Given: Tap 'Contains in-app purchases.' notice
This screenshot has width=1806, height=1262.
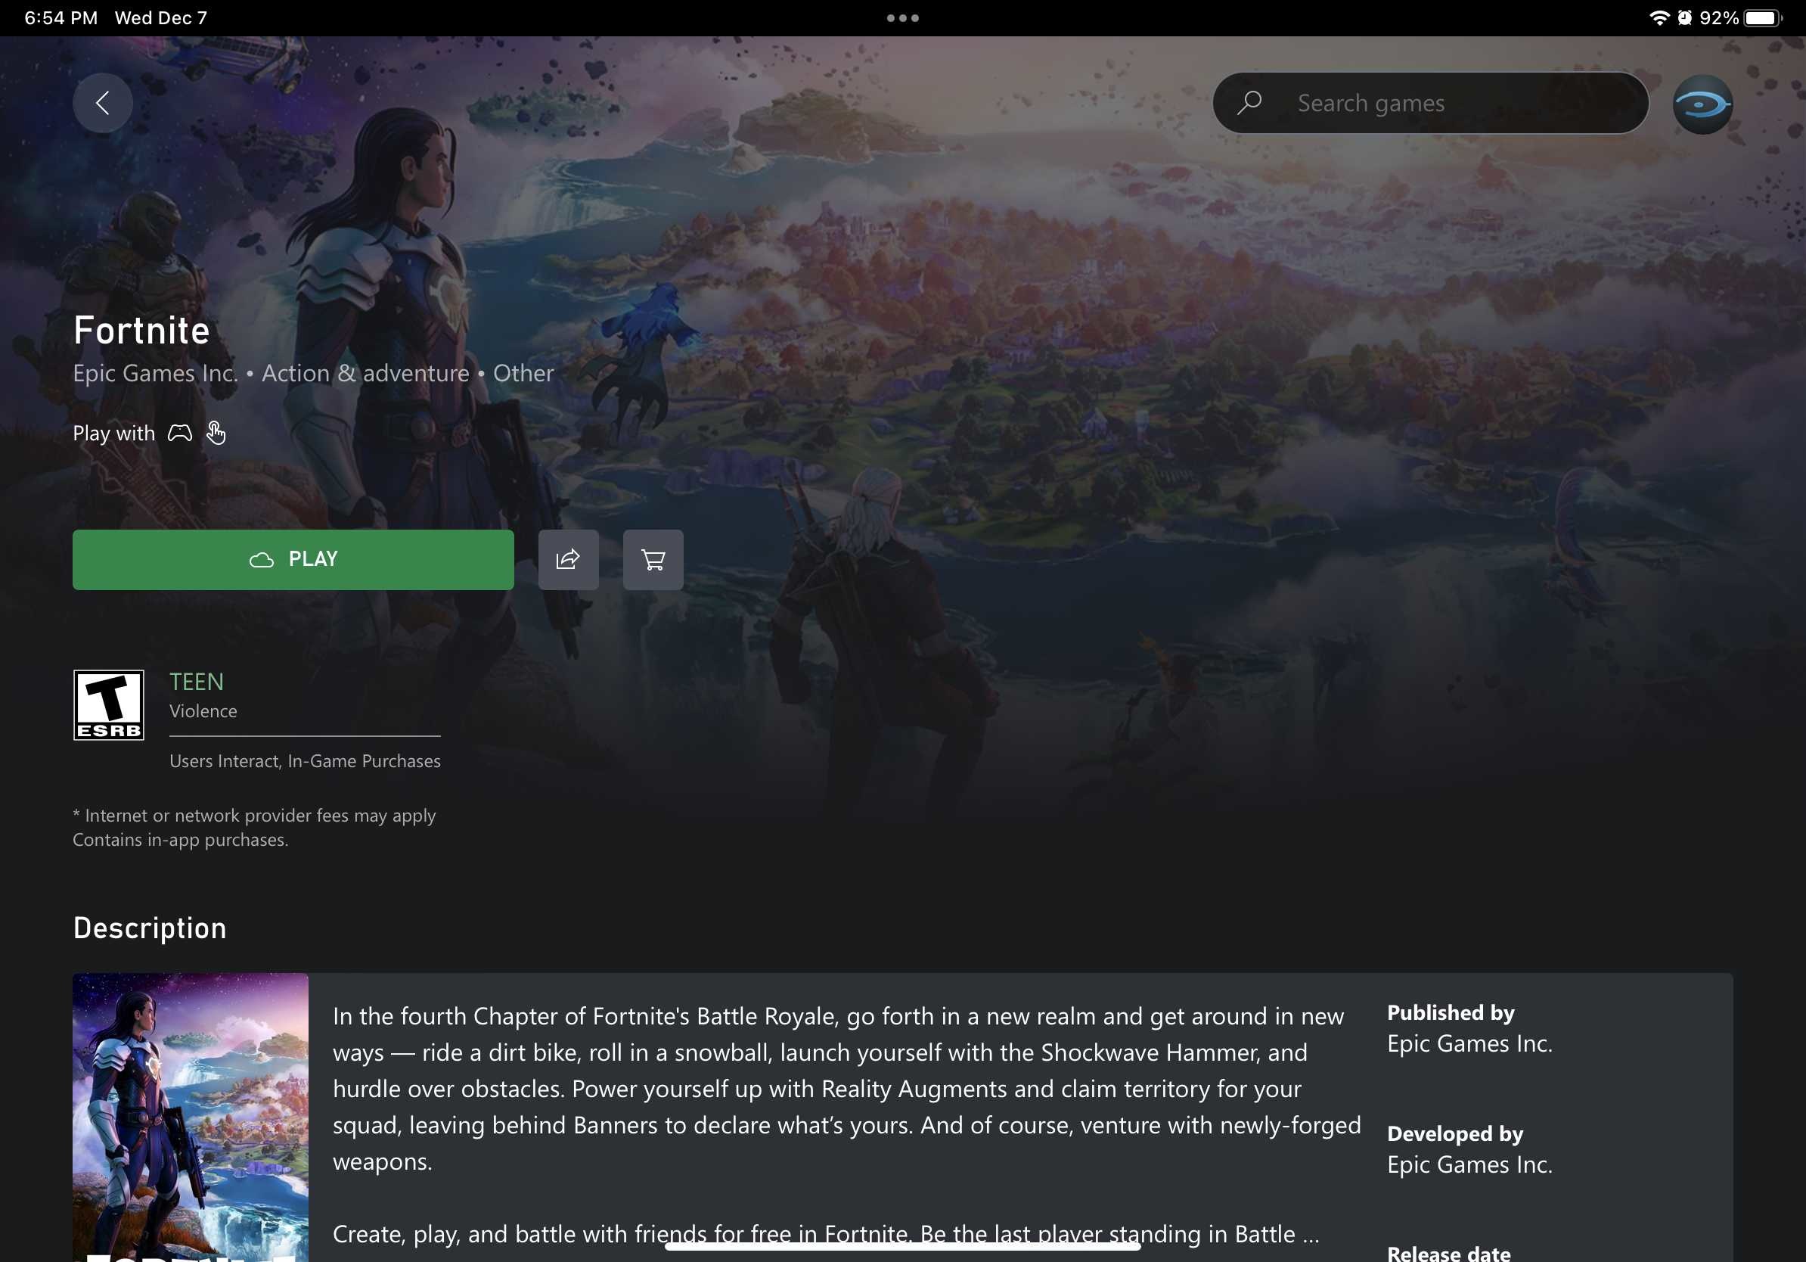Looking at the screenshot, I should [x=180, y=841].
